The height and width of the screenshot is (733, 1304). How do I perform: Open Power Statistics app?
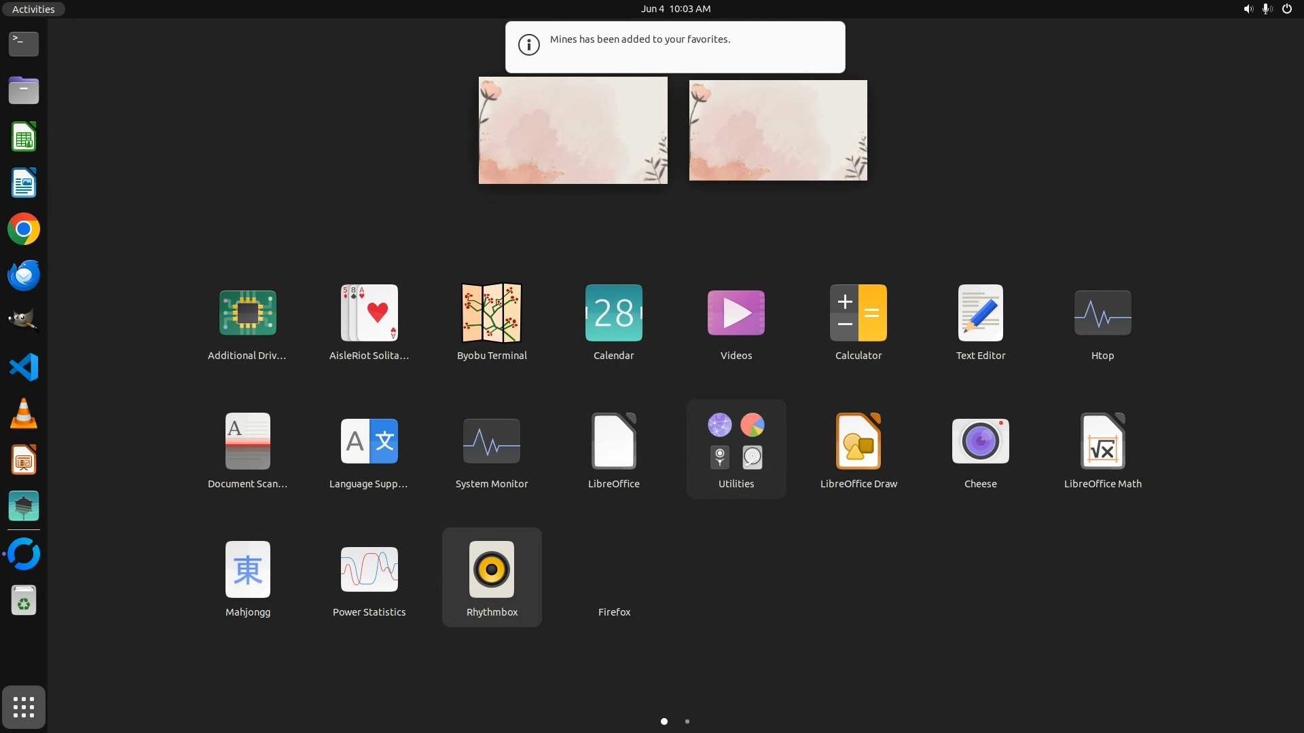[369, 570]
